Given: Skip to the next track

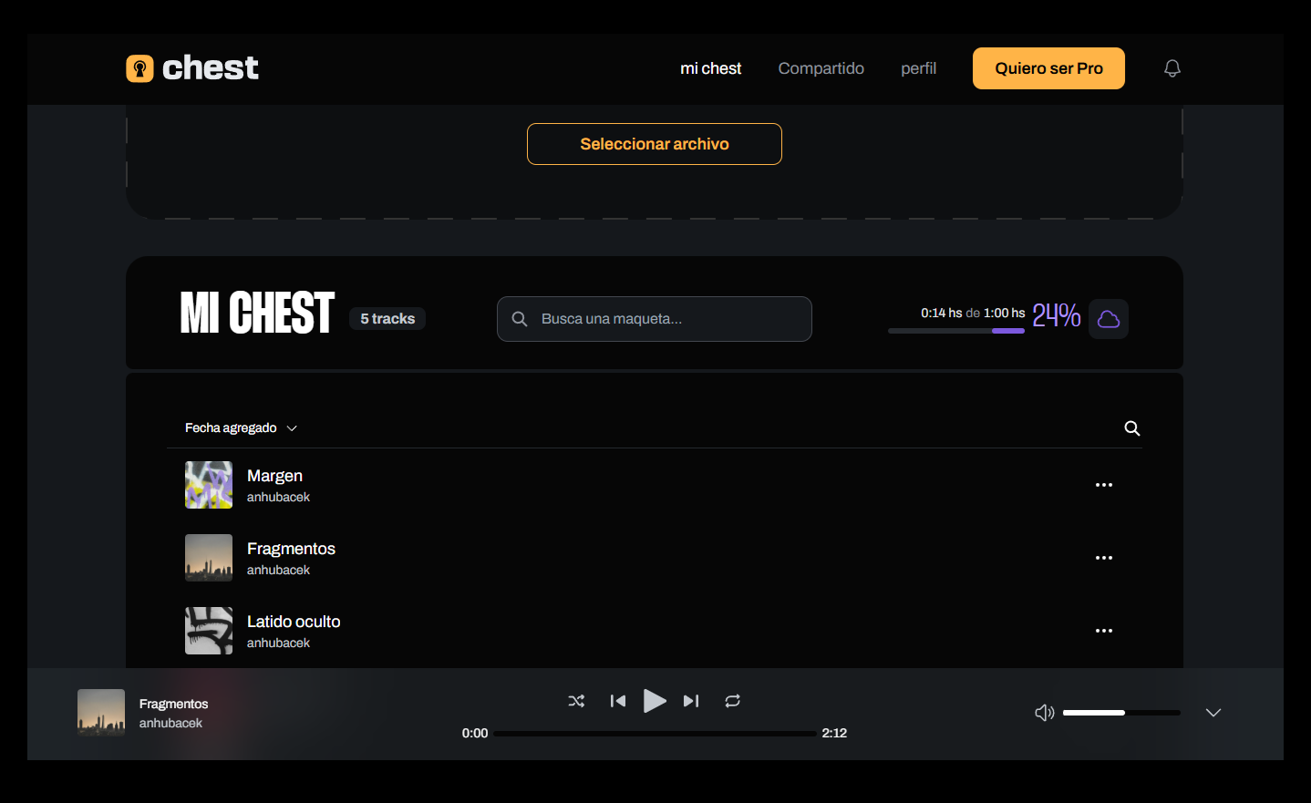Looking at the screenshot, I should pyautogui.click(x=690, y=701).
